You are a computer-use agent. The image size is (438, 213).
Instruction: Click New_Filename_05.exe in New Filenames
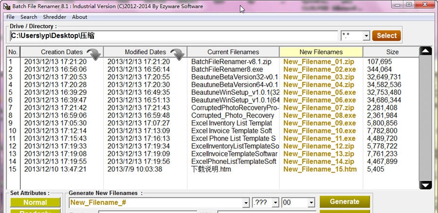(320, 92)
